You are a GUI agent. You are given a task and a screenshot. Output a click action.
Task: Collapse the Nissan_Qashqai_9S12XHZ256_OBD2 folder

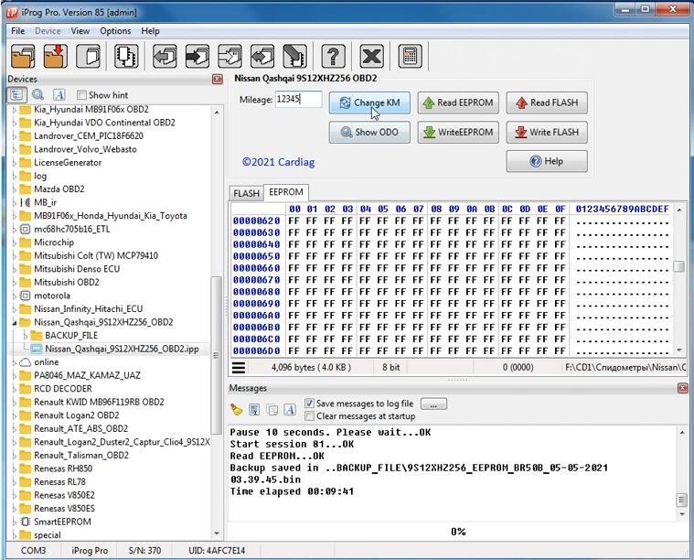14,322
